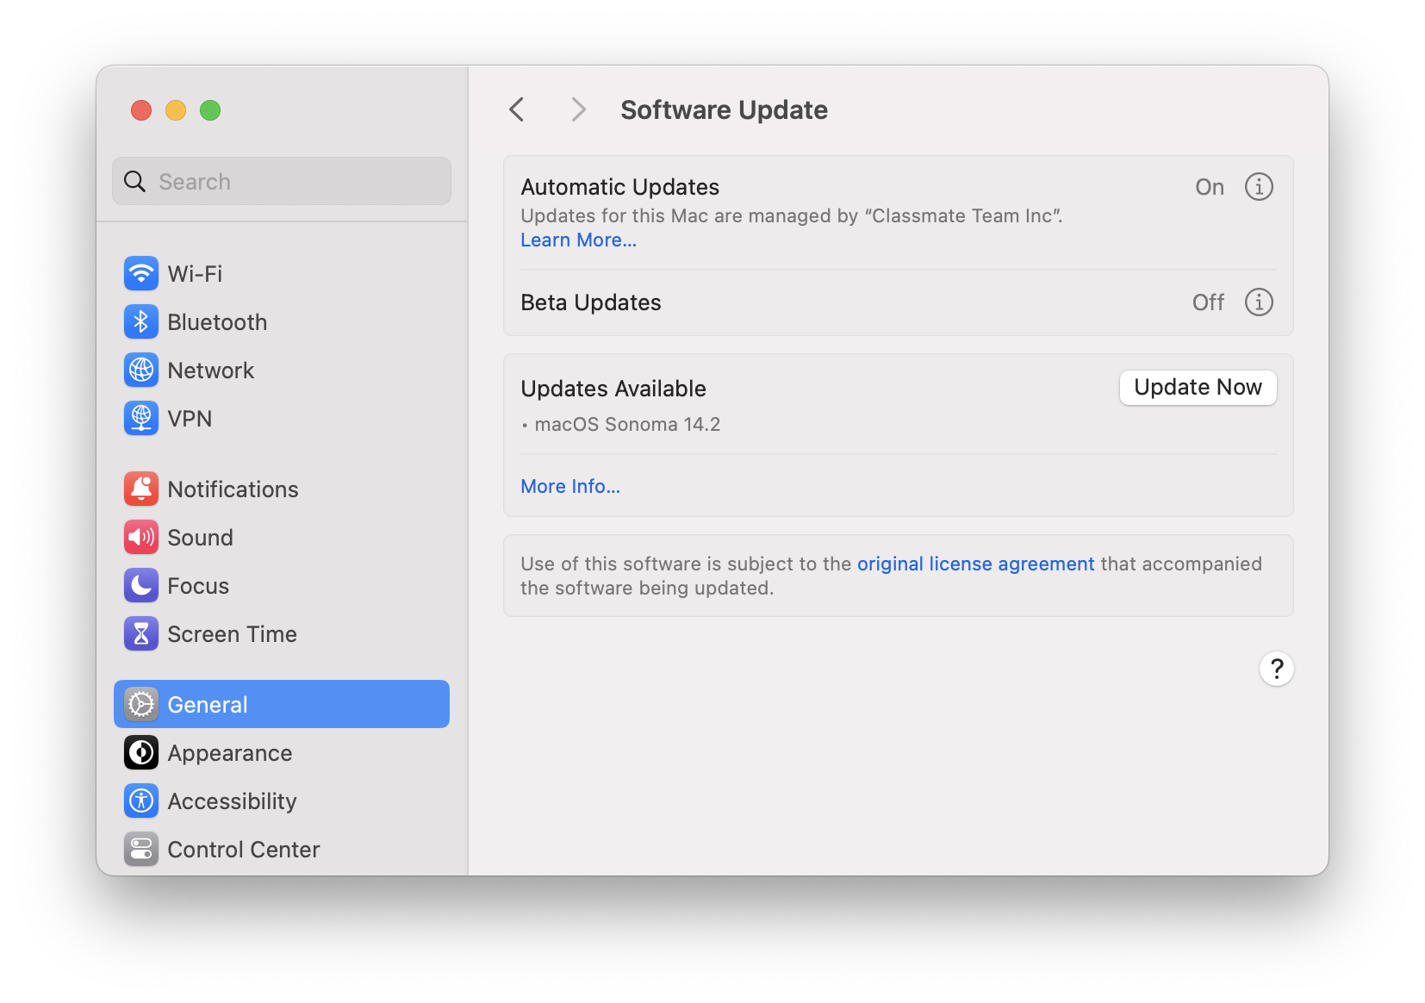This screenshot has width=1425, height=1003.
Task: Open Sound settings via the speaker icon
Action: tap(141, 537)
